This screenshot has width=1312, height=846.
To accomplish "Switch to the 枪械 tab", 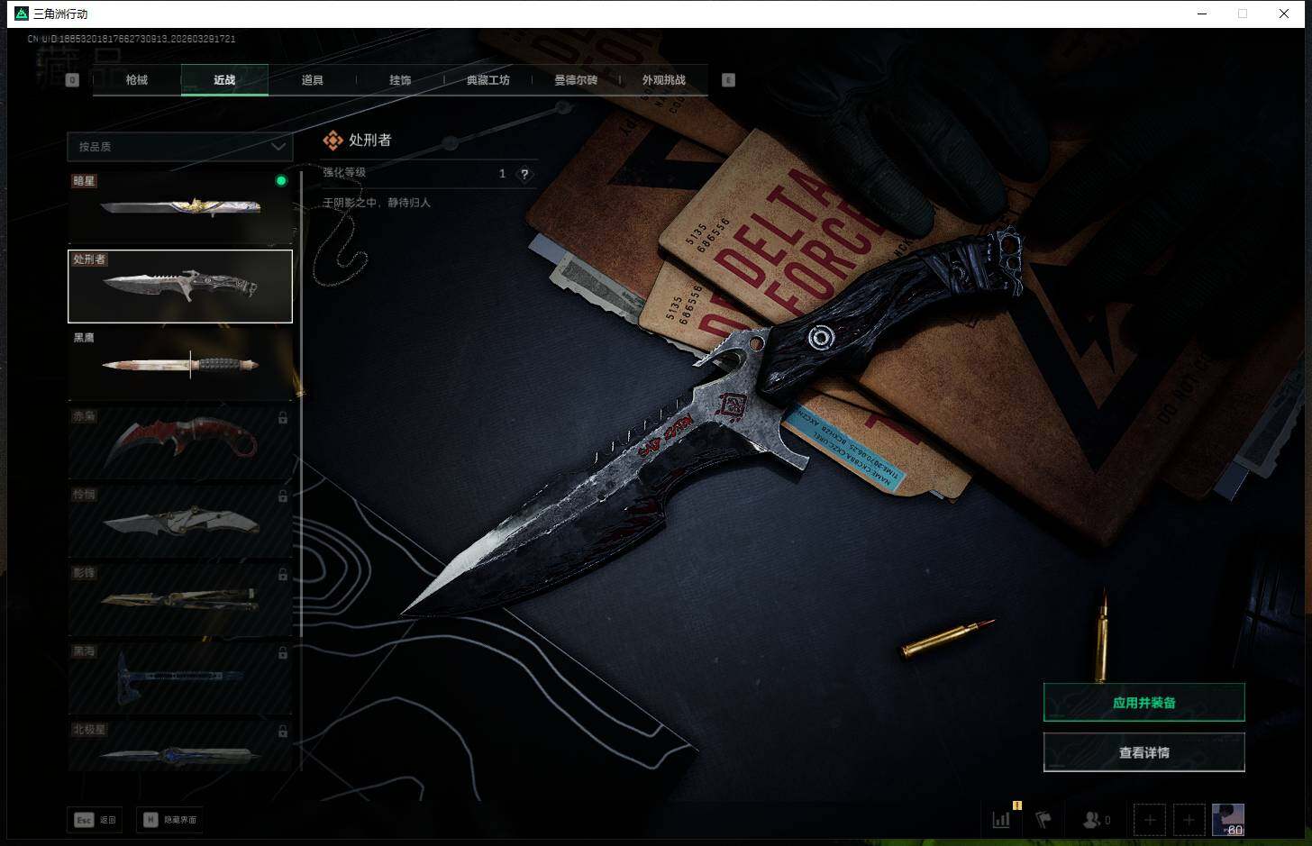I will point(137,80).
